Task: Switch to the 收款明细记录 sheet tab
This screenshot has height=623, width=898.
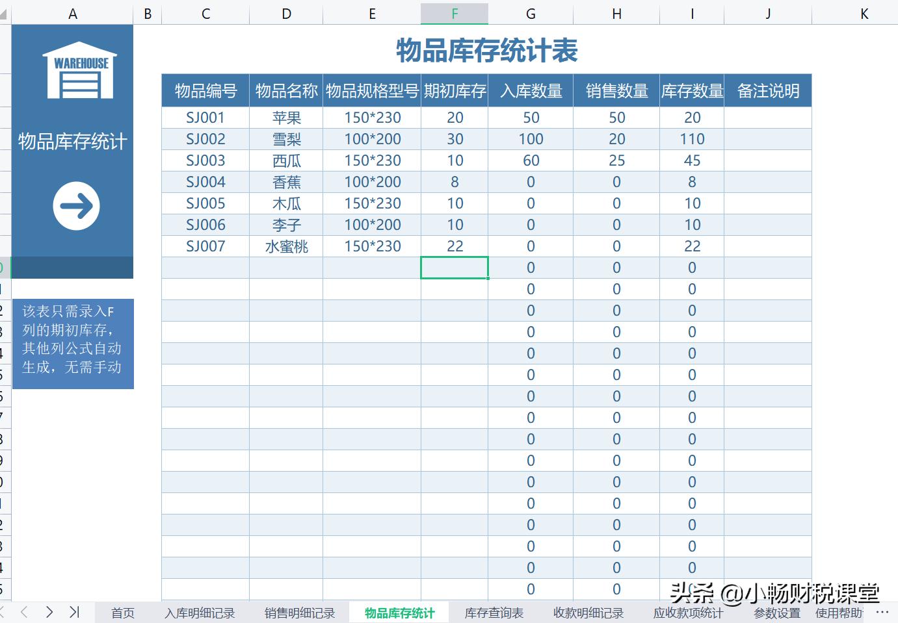Action: [x=588, y=611]
